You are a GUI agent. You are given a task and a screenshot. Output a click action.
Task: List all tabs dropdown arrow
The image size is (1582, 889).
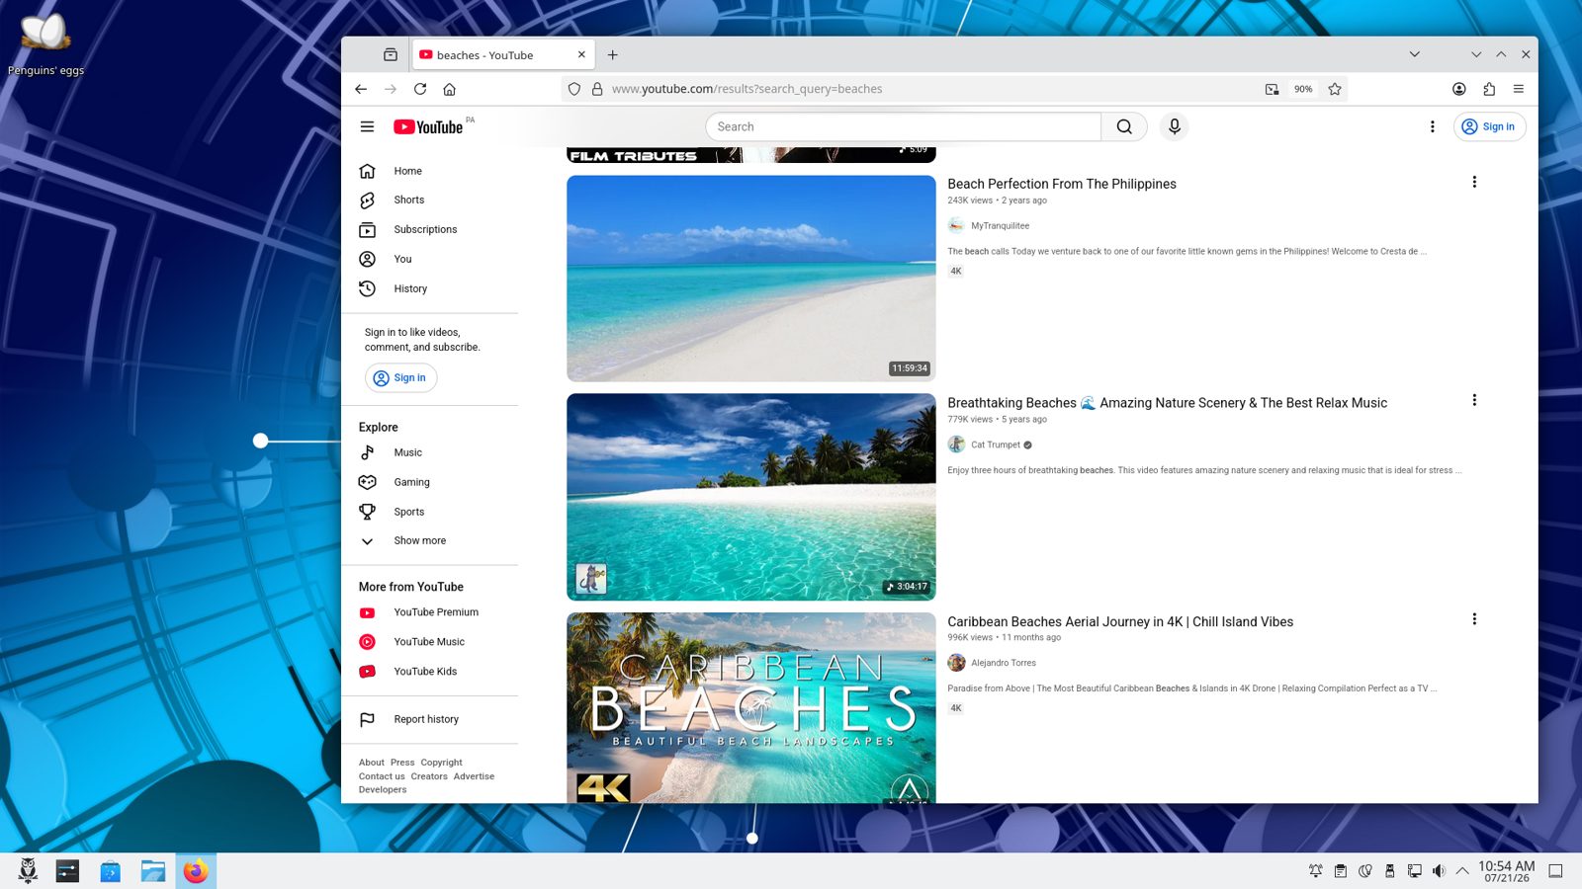[1415, 54]
